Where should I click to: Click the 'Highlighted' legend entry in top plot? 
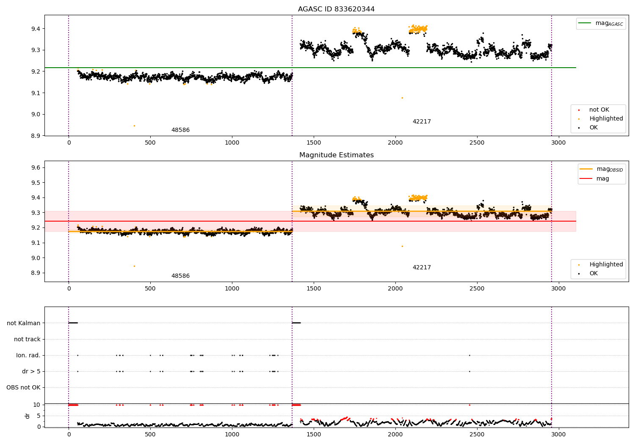(x=601, y=119)
